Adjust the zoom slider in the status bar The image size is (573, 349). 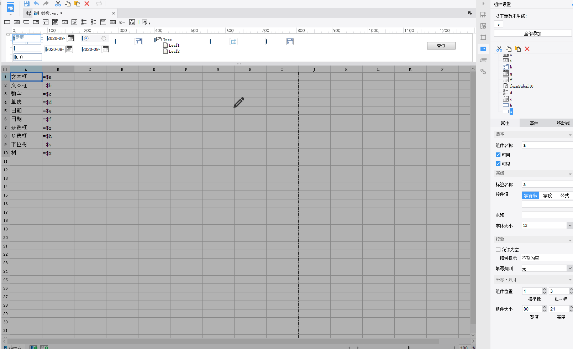[x=409, y=347]
